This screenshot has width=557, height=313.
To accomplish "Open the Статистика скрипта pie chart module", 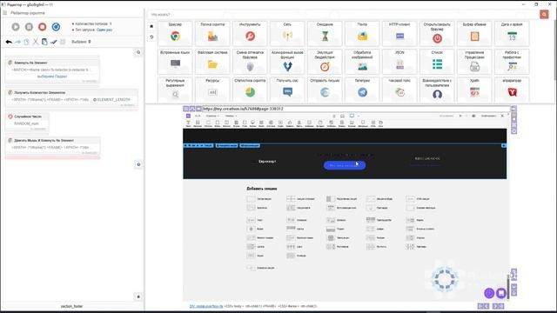I will point(250,90).
